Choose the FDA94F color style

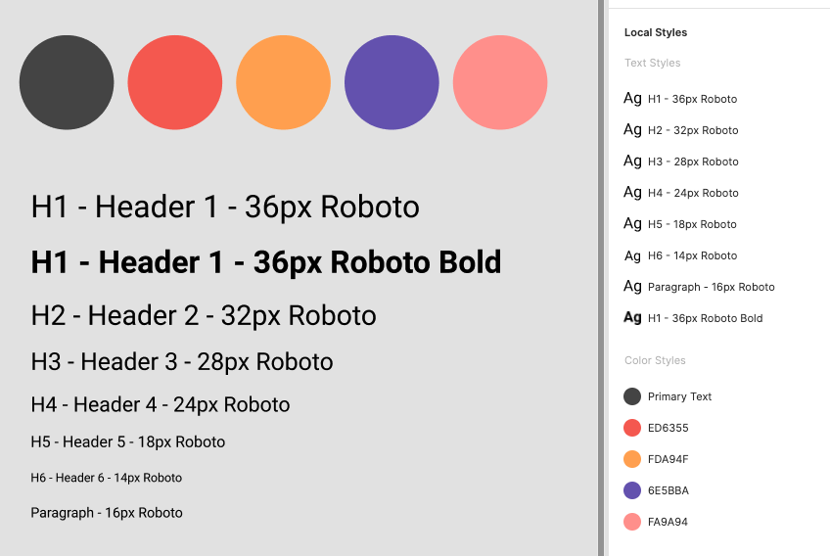point(656,458)
